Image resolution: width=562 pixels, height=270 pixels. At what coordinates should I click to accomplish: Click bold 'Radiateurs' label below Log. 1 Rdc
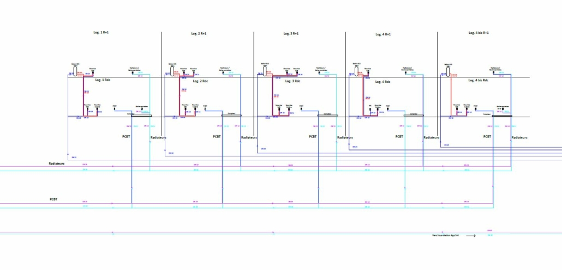tap(158, 137)
